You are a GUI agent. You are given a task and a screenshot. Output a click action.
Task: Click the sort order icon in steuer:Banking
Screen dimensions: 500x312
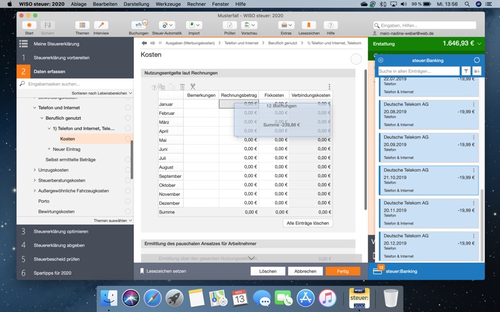pos(477,71)
